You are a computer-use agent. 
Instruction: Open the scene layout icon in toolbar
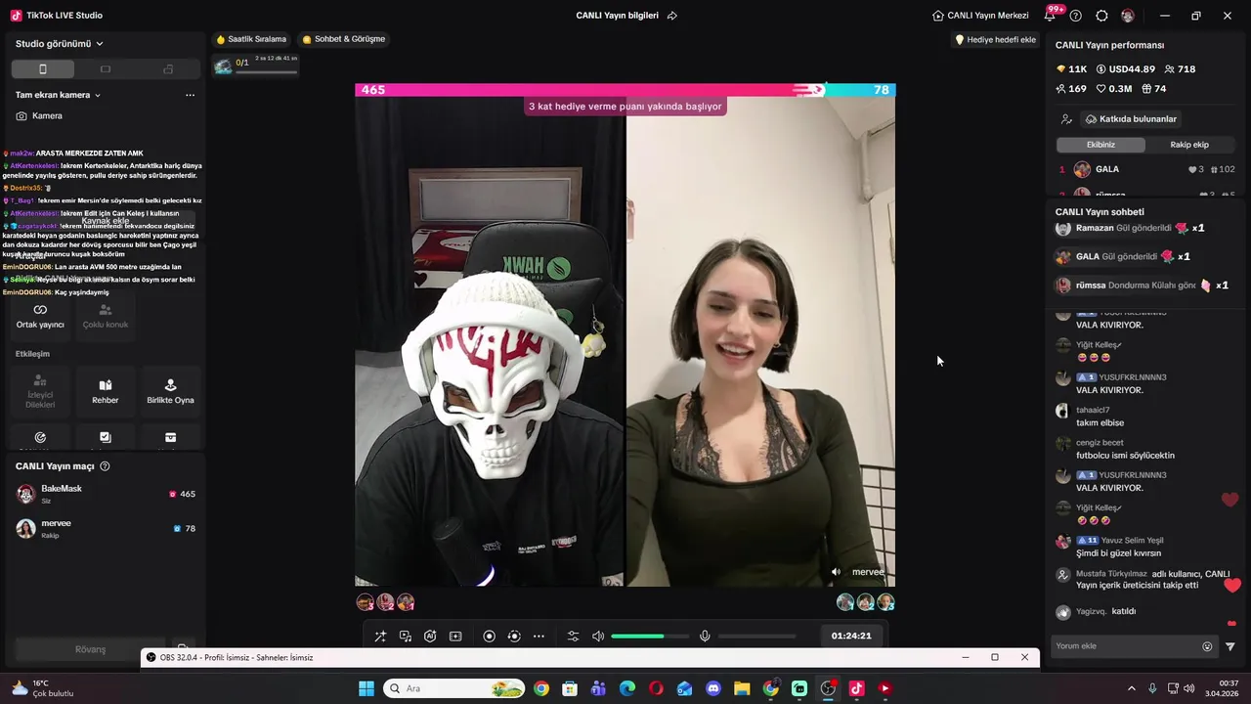455,637
